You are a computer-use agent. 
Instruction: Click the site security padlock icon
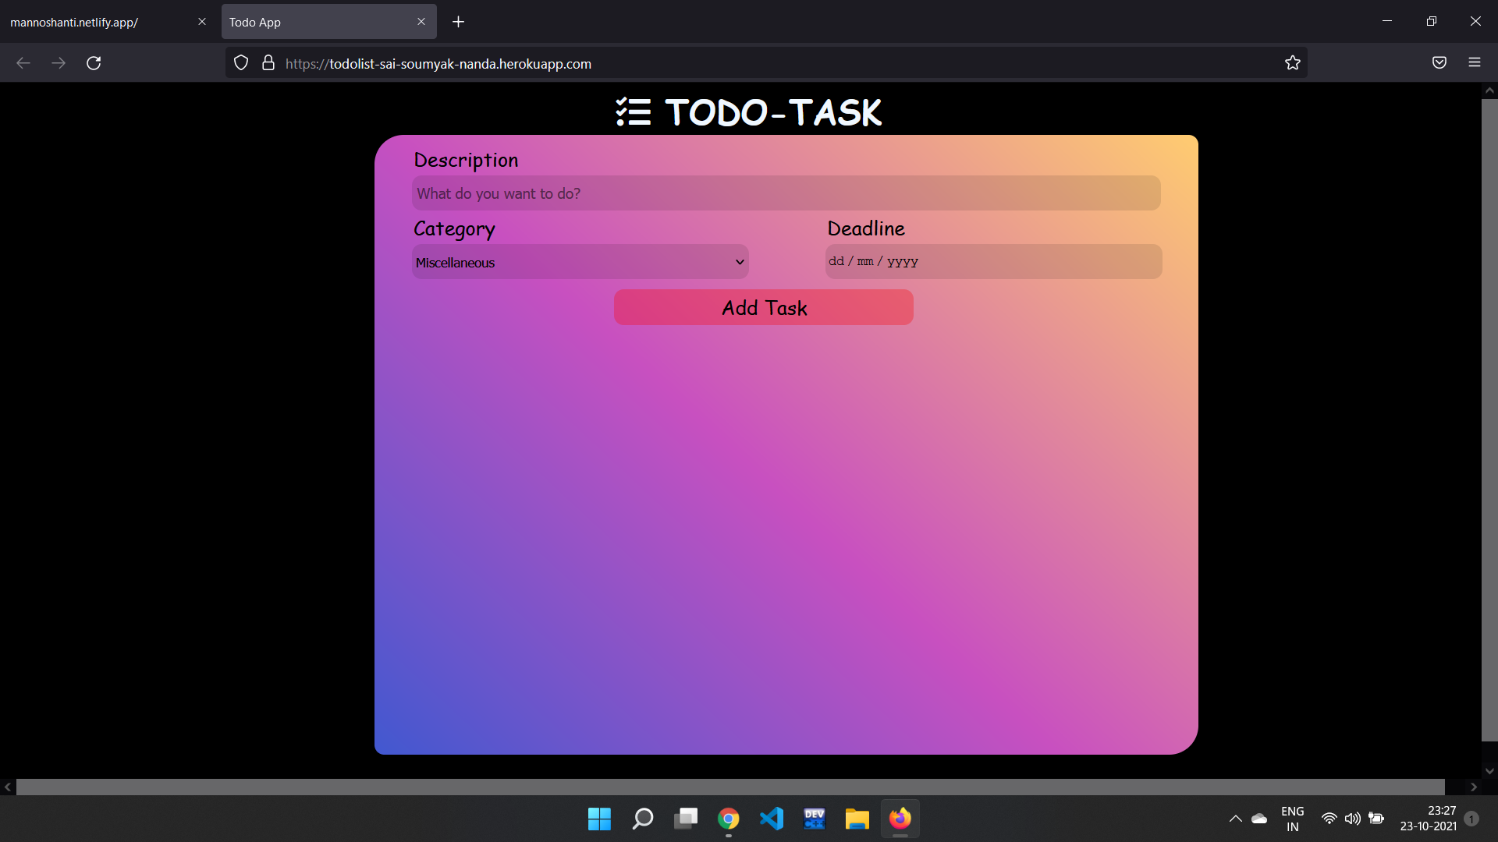click(268, 63)
